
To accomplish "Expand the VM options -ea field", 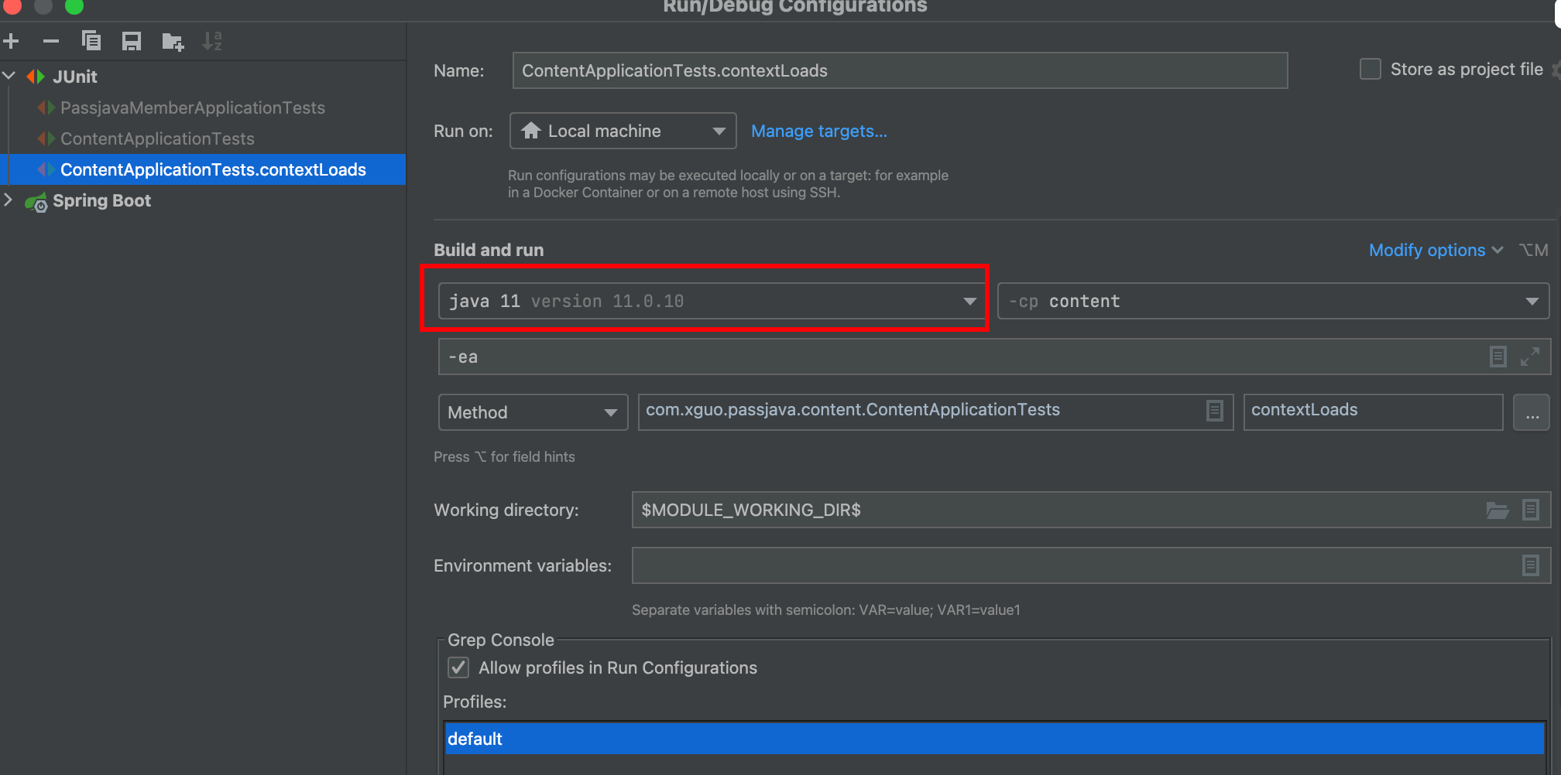I will pyautogui.click(x=1529, y=357).
